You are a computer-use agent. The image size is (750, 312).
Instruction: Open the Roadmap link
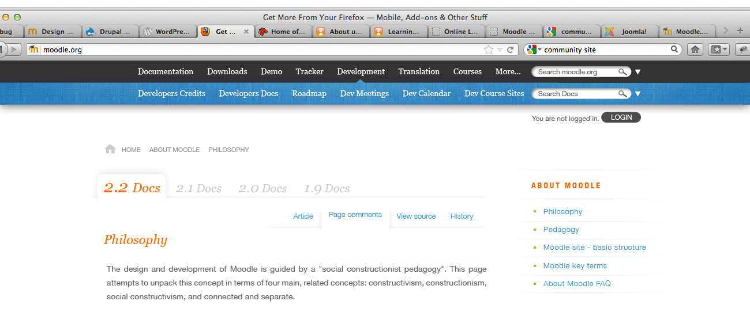[309, 93]
